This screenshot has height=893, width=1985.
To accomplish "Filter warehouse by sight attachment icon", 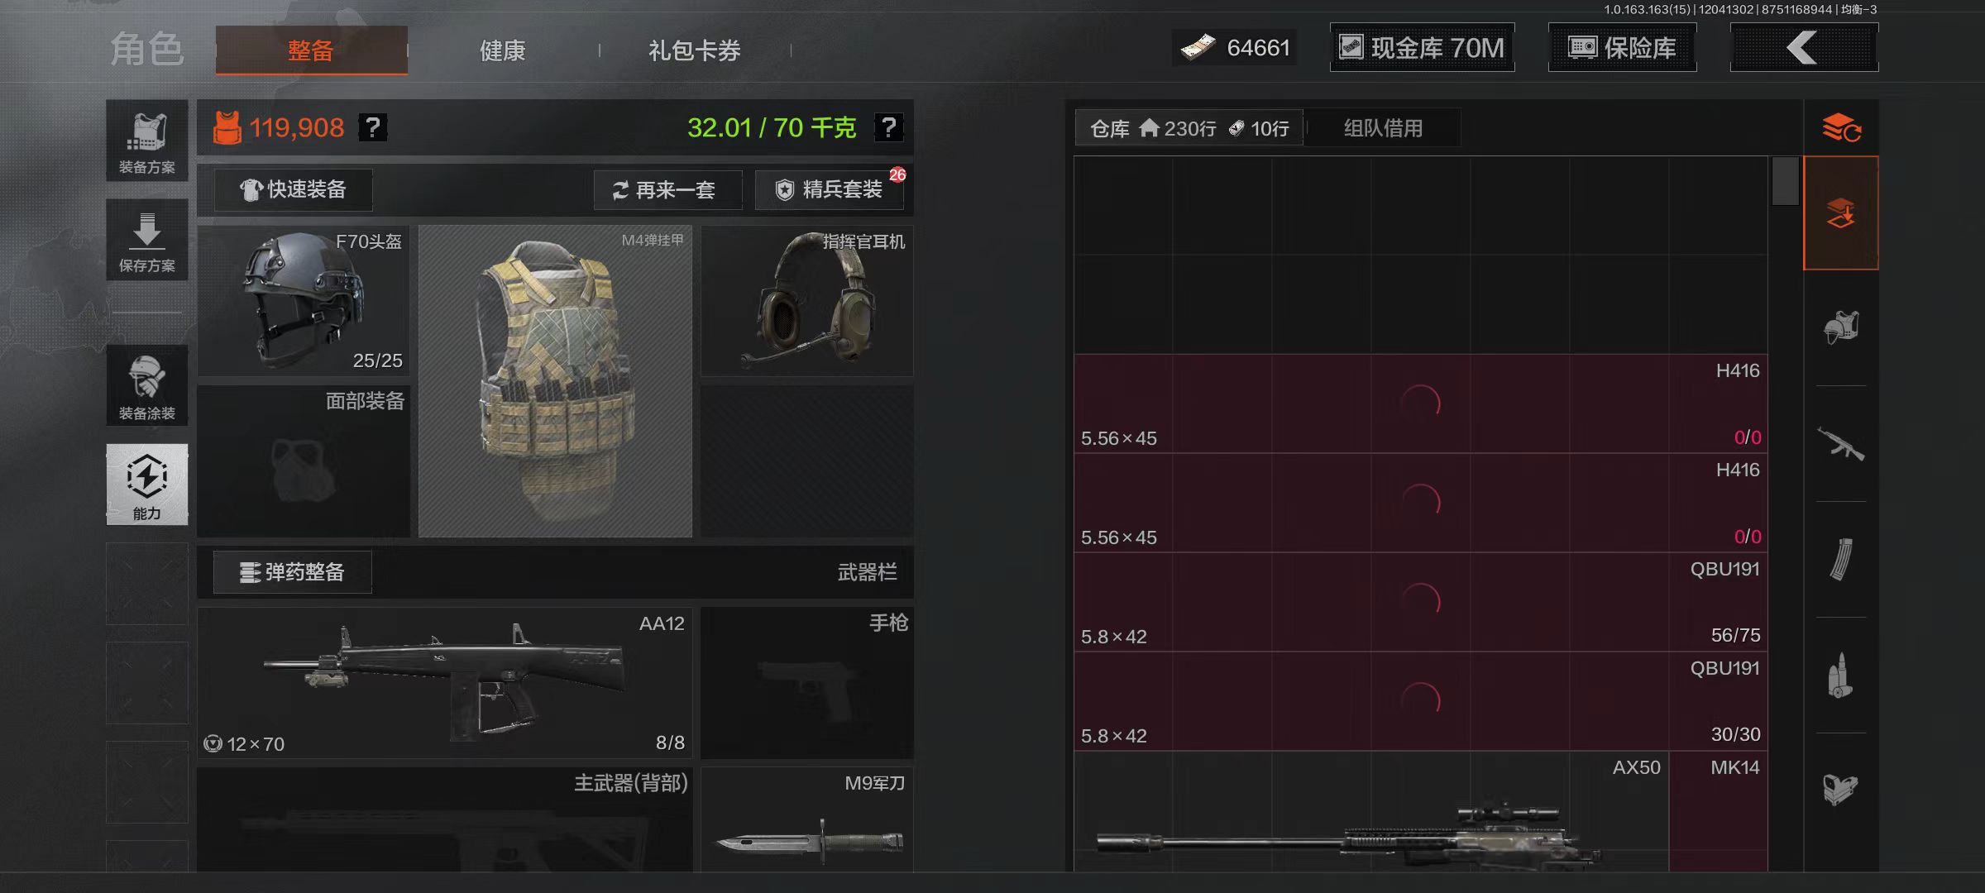I will (1841, 790).
